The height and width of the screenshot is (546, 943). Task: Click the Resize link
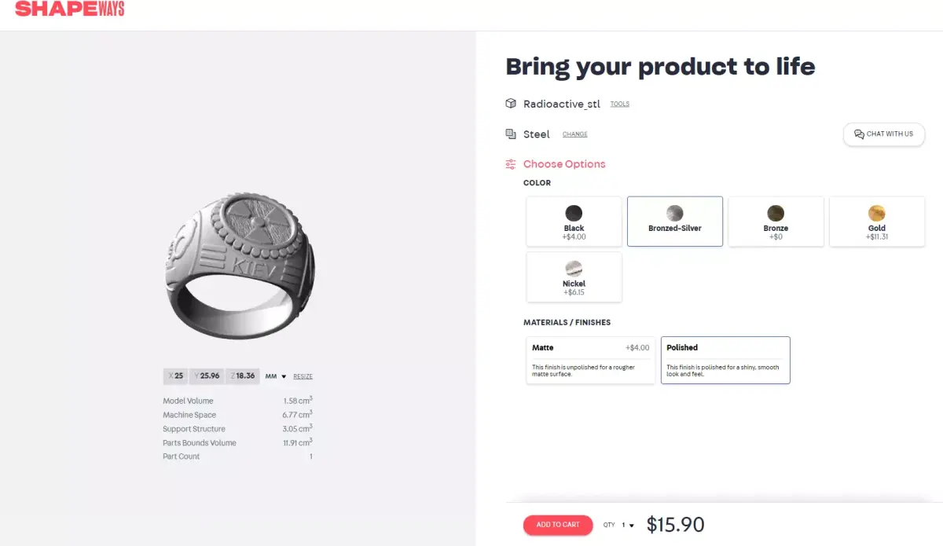click(303, 376)
